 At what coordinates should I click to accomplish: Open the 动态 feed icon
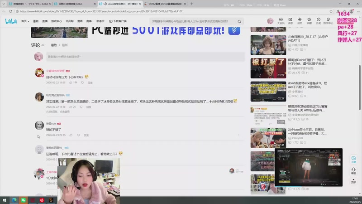300,21
